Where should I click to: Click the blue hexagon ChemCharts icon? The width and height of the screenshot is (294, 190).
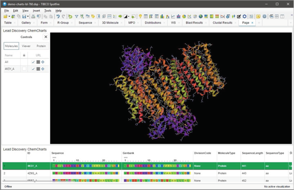pyautogui.click(x=244, y=16)
